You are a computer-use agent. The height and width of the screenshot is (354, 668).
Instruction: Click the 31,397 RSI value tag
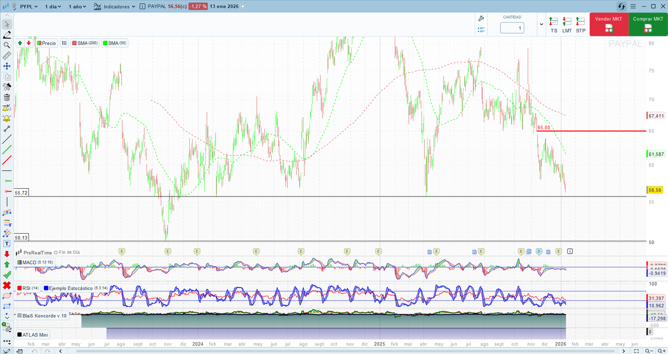pyautogui.click(x=656, y=298)
